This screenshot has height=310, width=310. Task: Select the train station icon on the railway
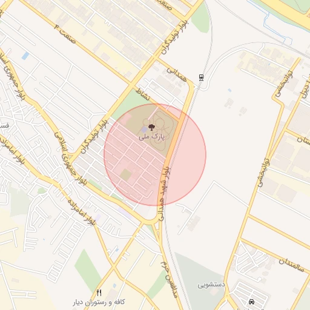201,77
